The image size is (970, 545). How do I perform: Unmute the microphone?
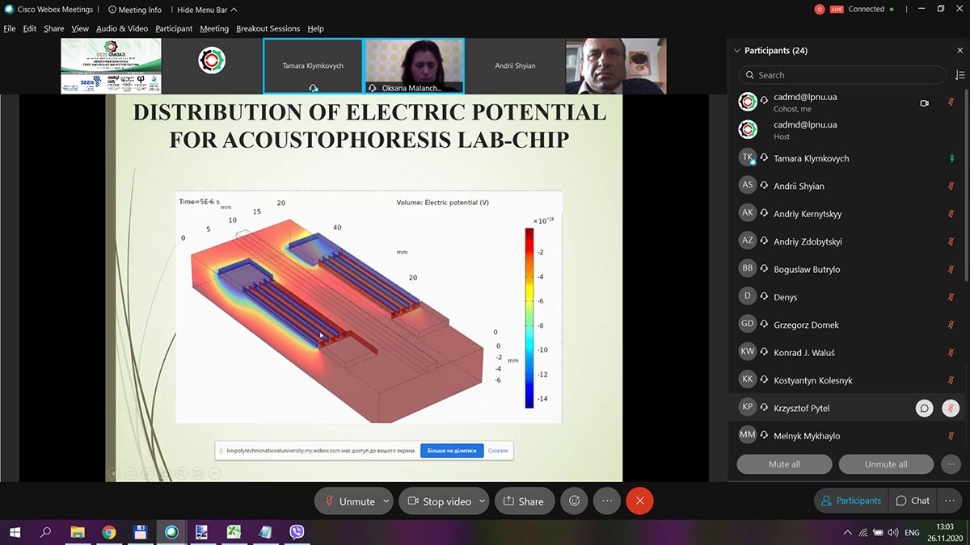tap(349, 501)
